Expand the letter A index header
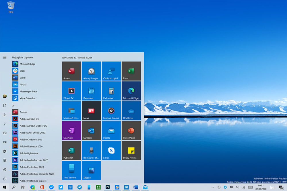Screen dimensions: 287x191 coord(13,106)
